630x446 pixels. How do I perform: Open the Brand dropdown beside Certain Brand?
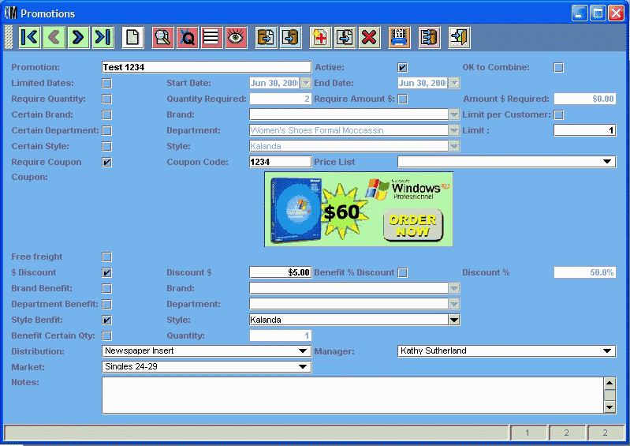(454, 114)
